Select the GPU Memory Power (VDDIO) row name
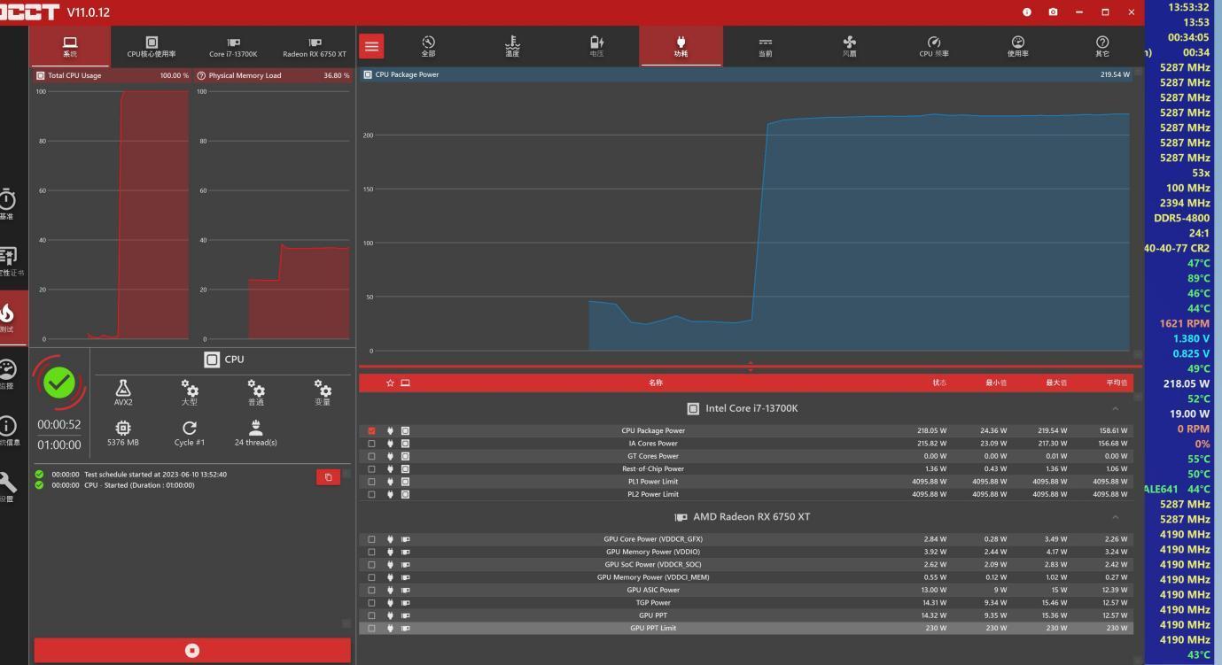The image size is (1222, 665). [x=653, y=552]
